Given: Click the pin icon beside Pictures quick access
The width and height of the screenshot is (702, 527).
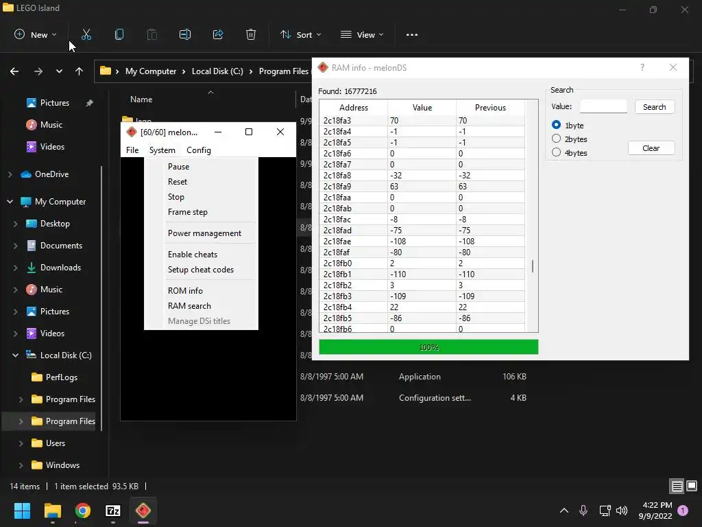Looking at the screenshot, I should pos(90,103).
